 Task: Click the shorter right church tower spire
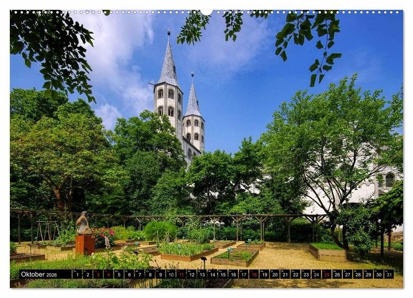click(193, 99)
